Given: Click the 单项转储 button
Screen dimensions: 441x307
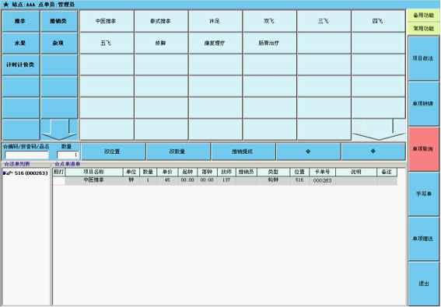Looking at the screenshot, I should pos(424,103).
